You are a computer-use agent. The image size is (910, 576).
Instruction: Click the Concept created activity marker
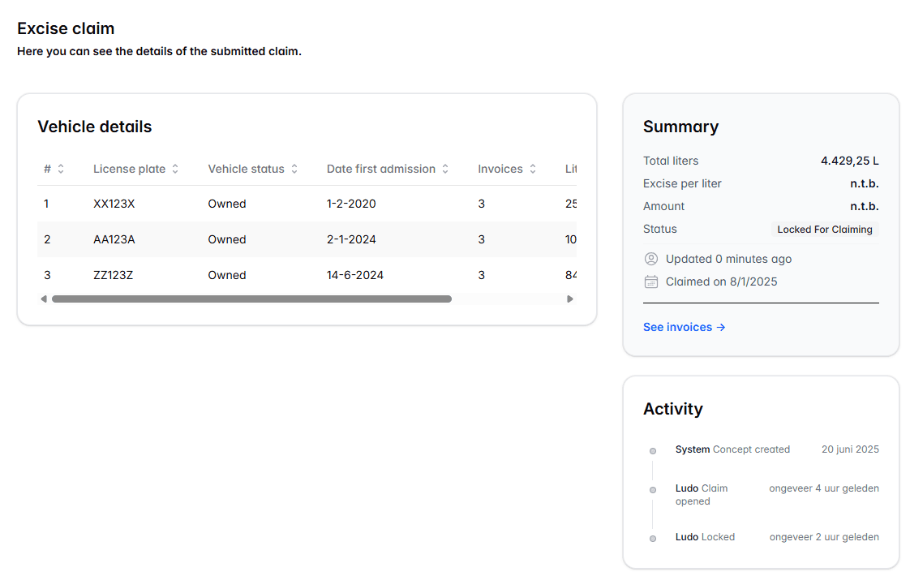click(x=653, y=450)
